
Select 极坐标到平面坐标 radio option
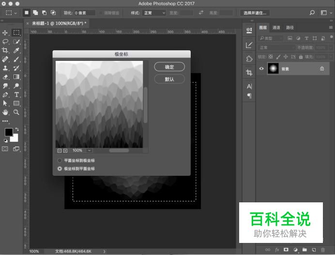click(x=60, y=169)
